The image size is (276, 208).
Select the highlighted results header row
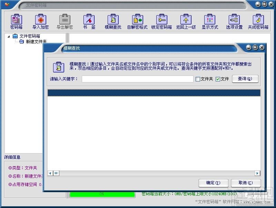pyautogui.click(x=154, y=93)
